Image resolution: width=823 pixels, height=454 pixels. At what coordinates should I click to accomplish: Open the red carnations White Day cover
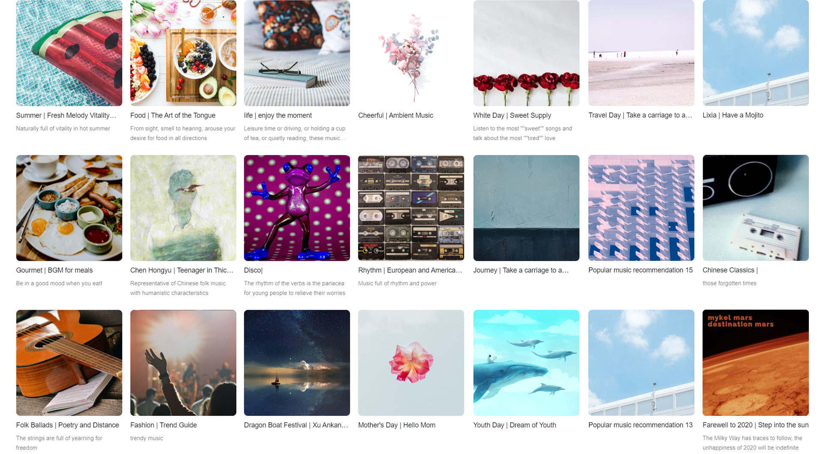pyautogui.click(x=526, y=53)
